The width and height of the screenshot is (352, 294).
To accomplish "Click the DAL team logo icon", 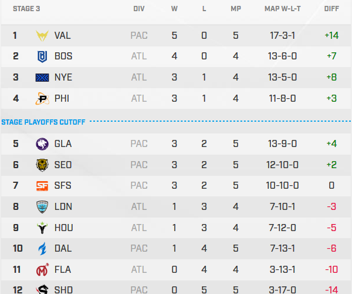I will pos(43,249).
